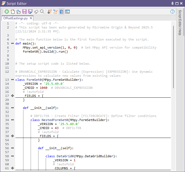
Task: Collapse the __init__ block at line 56
Action: (13, 148)
